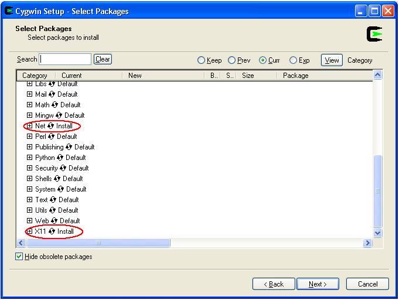399x300 pixels.
Task: Click the Cygwin logo in the header
Action: 374,34
